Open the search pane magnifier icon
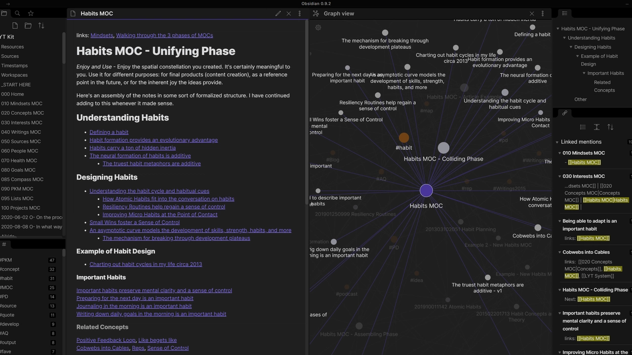Screen dimensions: 632x355 point(17,13)
